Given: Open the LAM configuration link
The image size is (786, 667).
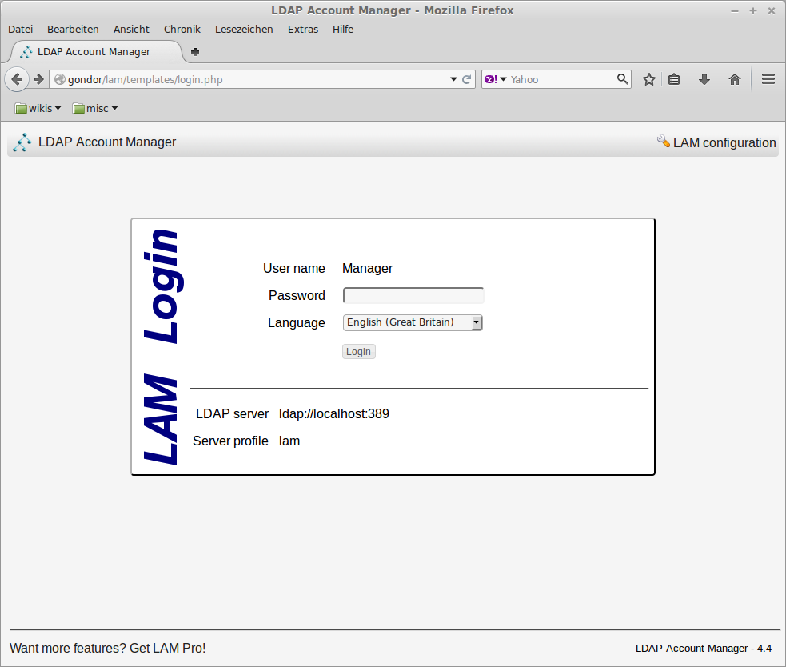Looking at the screenshot, I should coord(716,142).
